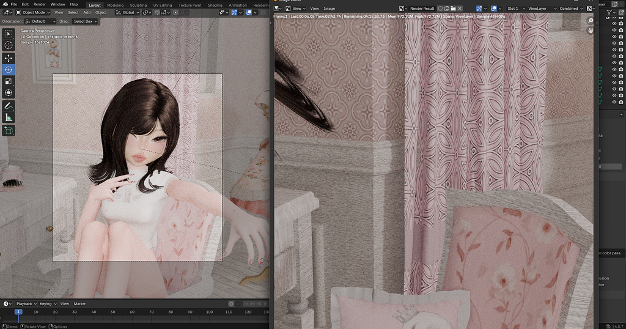Viewport: 626px width, 329px height.
Task: Click the zoom magnifier gizmo in Image Editor
Action: 590,20
